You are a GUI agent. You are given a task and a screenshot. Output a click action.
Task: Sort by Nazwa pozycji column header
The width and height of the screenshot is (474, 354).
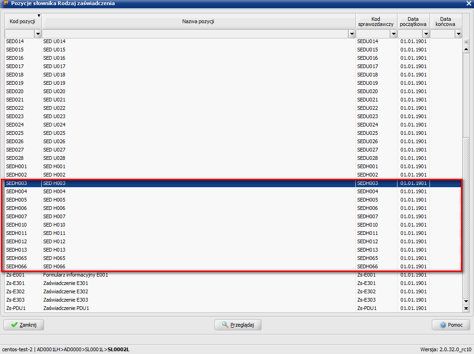pos(199,21)
